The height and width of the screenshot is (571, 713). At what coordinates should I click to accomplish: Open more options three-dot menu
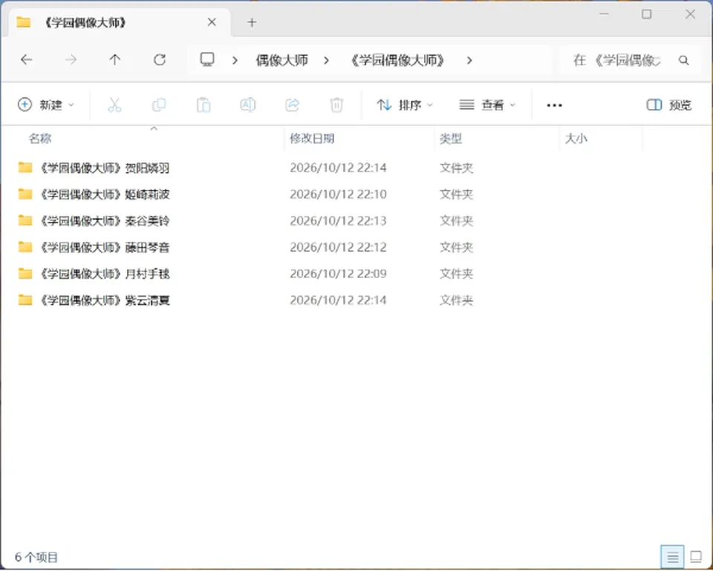pyautogui.click(x=554, y=105)
